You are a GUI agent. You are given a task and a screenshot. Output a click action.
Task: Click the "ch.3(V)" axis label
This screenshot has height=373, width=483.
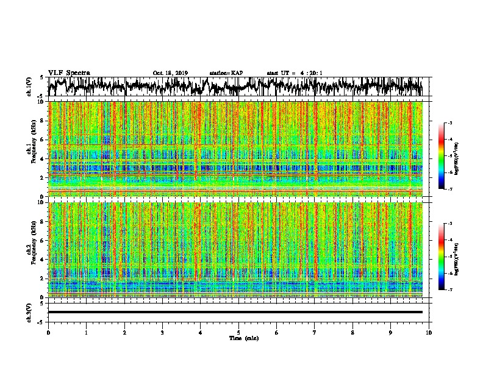29,313
